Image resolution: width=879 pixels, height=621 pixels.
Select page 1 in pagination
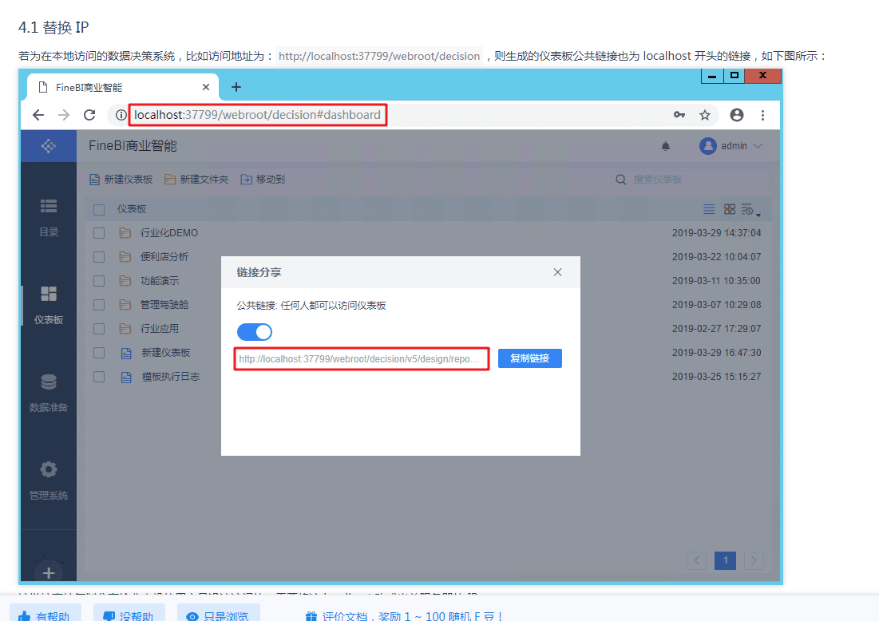click(726, 560)
